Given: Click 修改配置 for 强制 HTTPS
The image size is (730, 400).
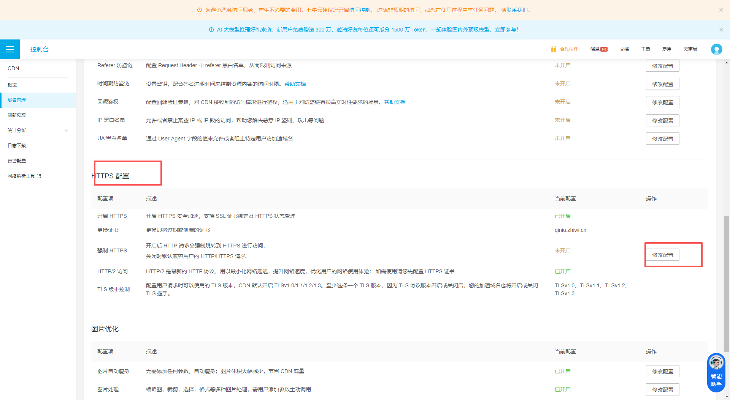Looking at the screenshot, I should tap(662, 255).
